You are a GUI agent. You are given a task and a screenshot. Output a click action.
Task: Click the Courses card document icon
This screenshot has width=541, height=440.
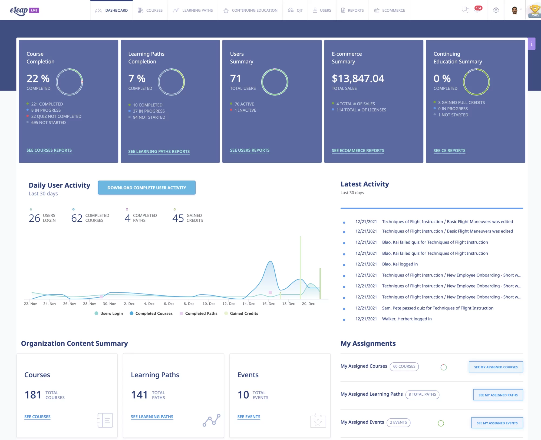pyautogui.click(x=105, y=420)
